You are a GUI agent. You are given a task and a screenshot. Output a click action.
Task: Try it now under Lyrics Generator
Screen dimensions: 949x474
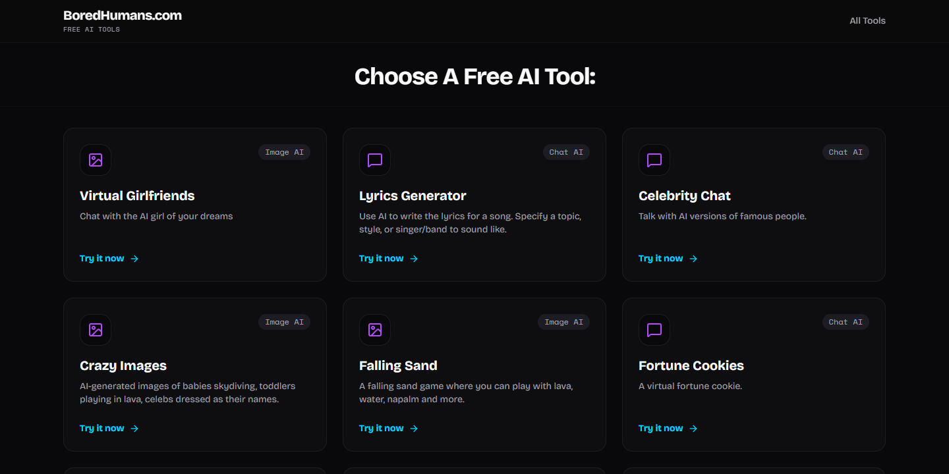click(382, 259)
